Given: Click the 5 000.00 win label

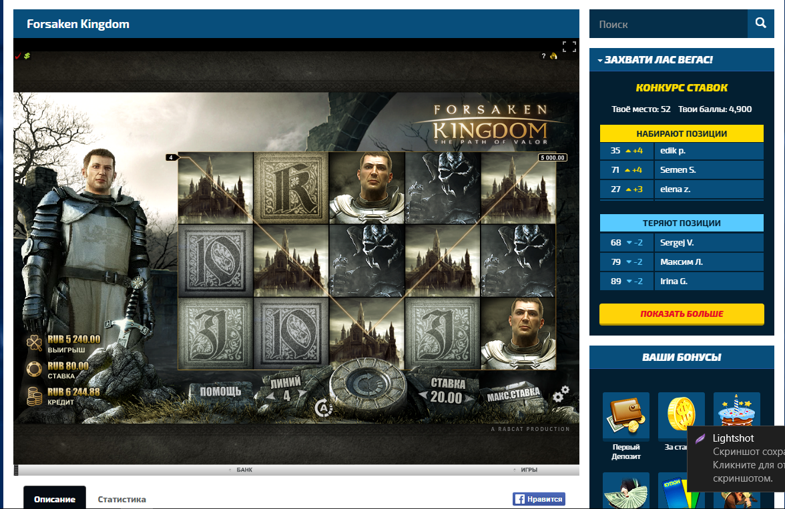Looking at the screenshot, I should pos(553,157).
